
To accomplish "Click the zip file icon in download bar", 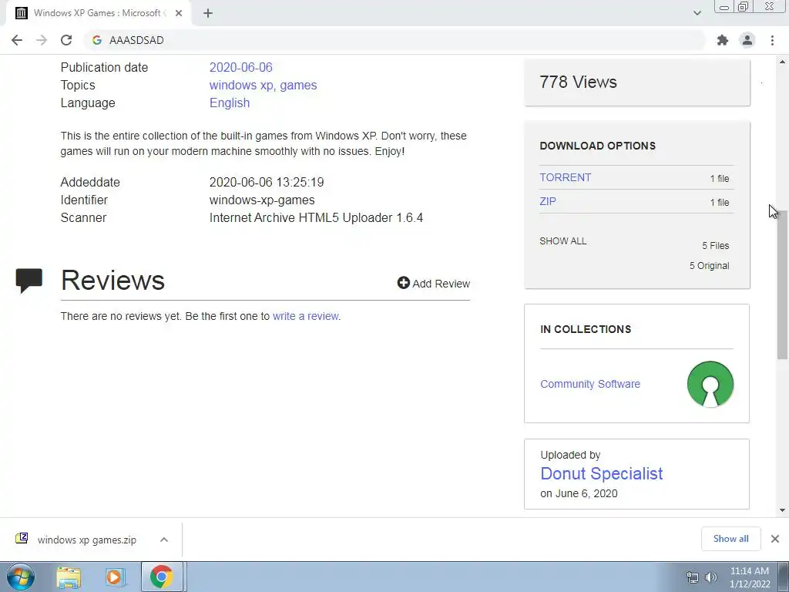I will coord(22,539).
